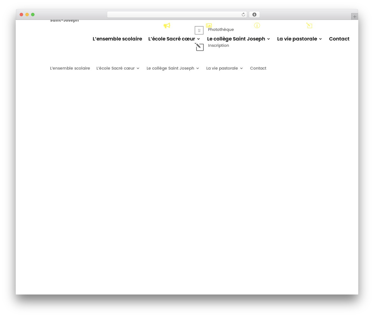
Task: Open bold L'ensemble scolaire menu item
Action: (x=117, y=39)
